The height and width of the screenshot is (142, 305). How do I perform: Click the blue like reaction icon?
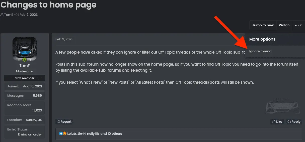pyautogui.click(x=61, y=133)
